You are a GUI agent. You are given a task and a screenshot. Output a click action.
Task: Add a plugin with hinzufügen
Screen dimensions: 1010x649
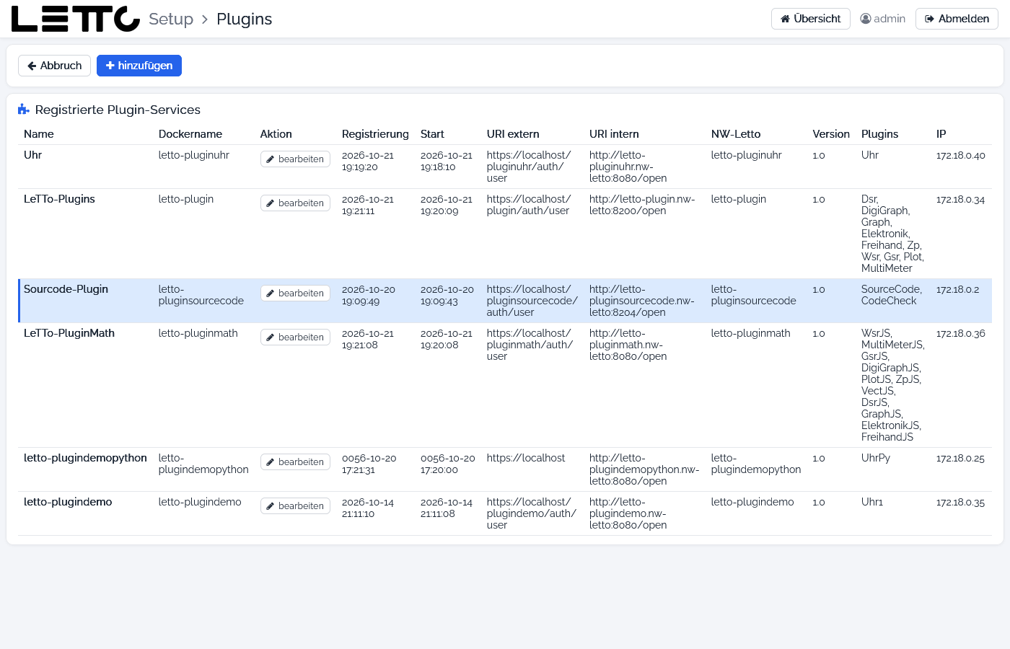point(139,66)
